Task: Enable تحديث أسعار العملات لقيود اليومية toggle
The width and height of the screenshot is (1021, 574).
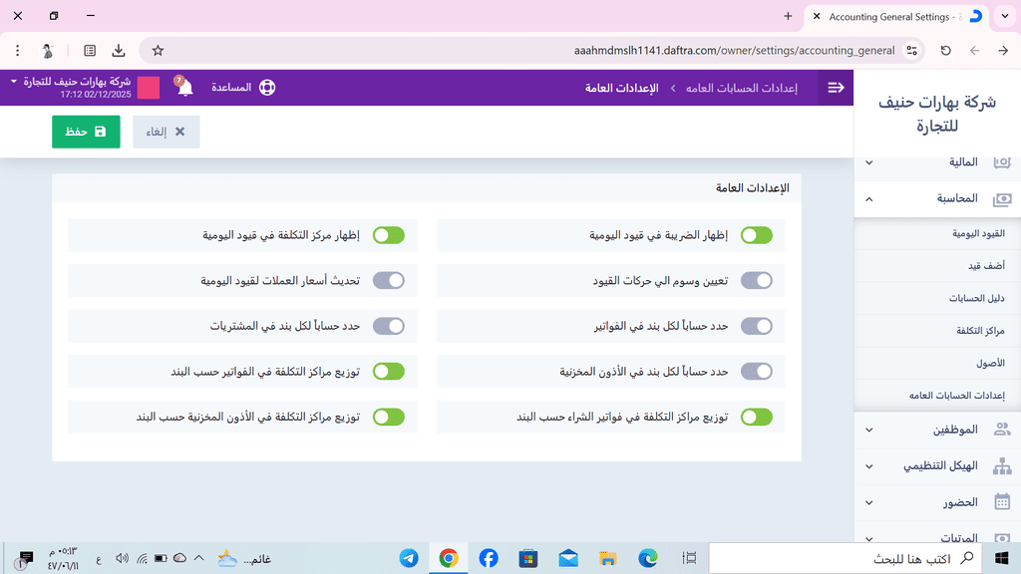Action: click(389, 281)
